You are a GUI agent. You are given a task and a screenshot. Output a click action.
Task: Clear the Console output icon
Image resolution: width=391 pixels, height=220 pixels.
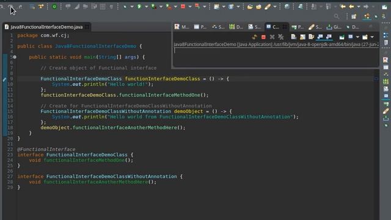click(294, 37)
